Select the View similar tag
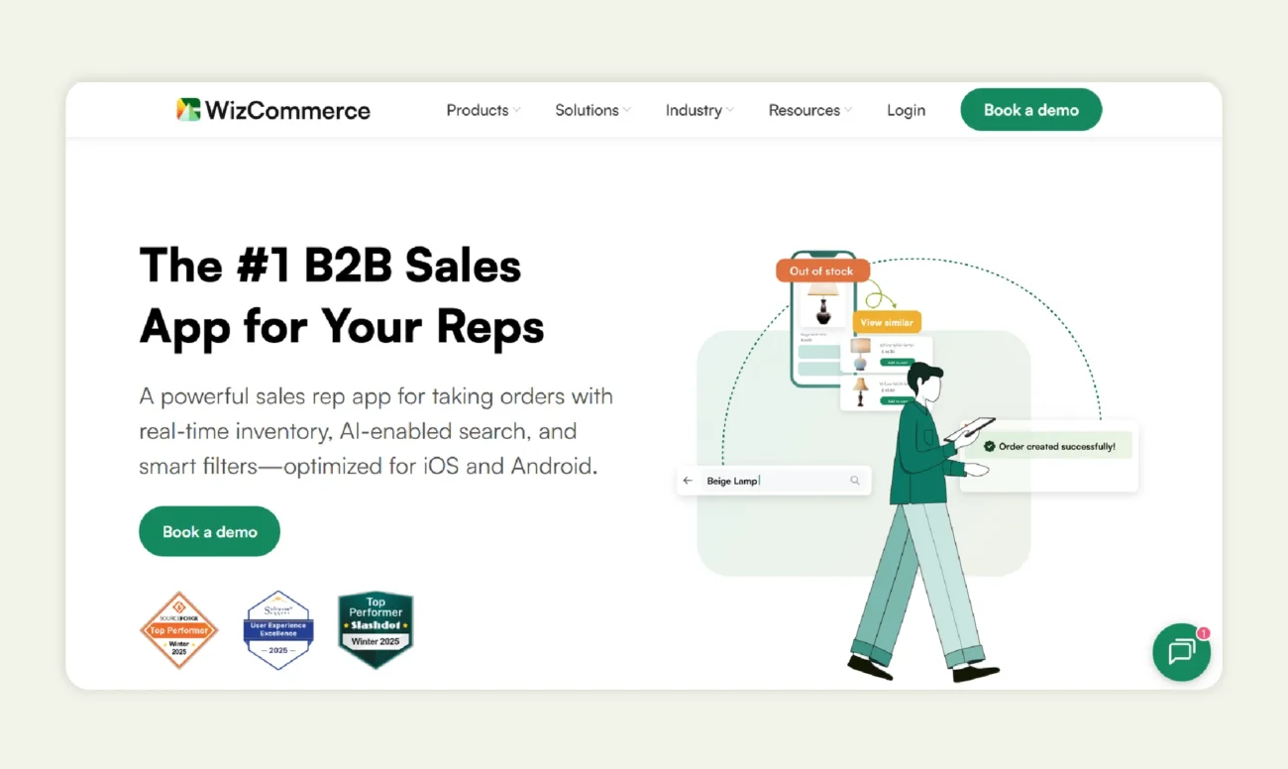This screenshot has width=1288, height=769. click(887, 321)
